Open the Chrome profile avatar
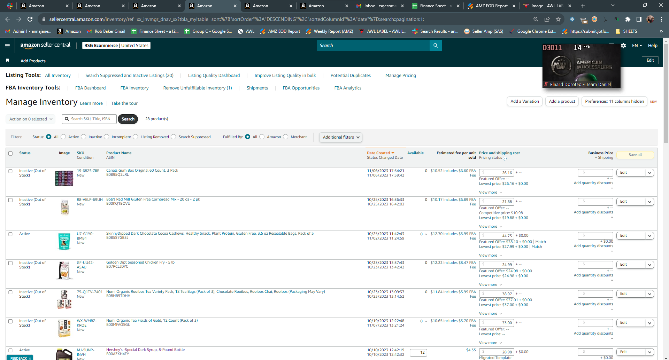Screen dimensions: 669x360 [650, 19]
